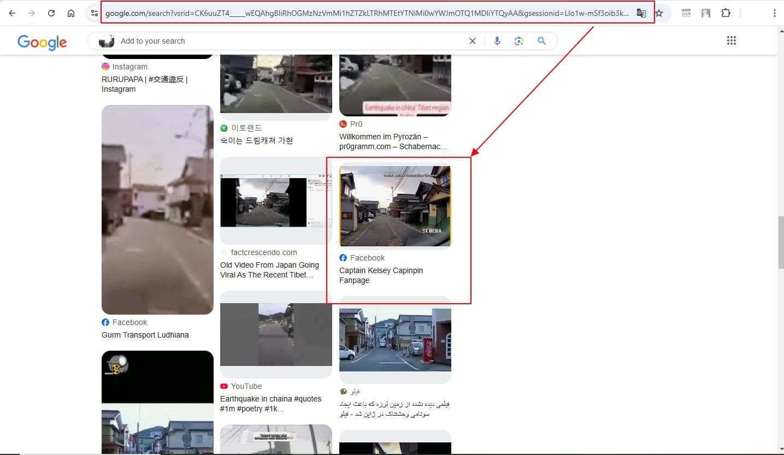Screen dimensions: 784x455
Task: Navigate back to previous page
Action: click(12, 13)
